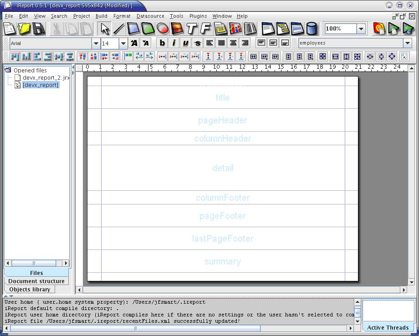Click the font size 14 field
The height and width of the screenshot is (336, 419).
pyautogui.click(x=110, y=44)
